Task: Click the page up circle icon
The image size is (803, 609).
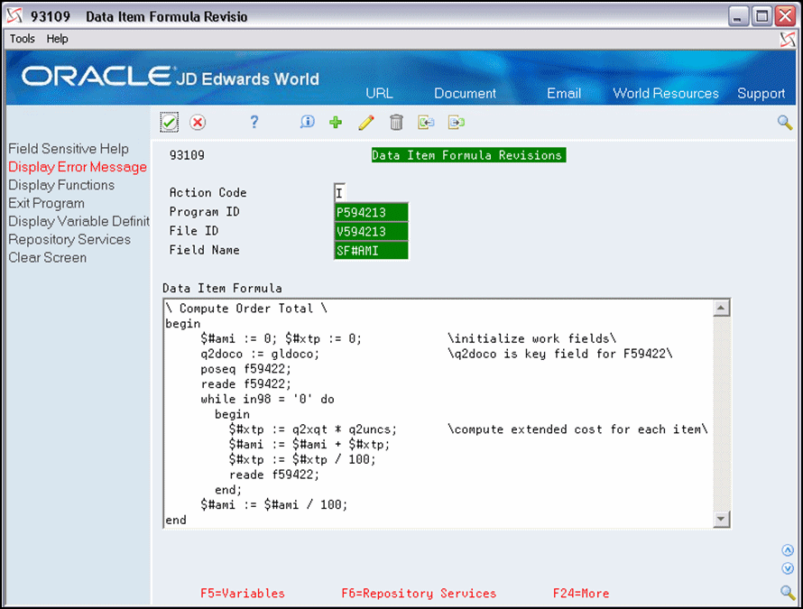Action: click(788, 550)
